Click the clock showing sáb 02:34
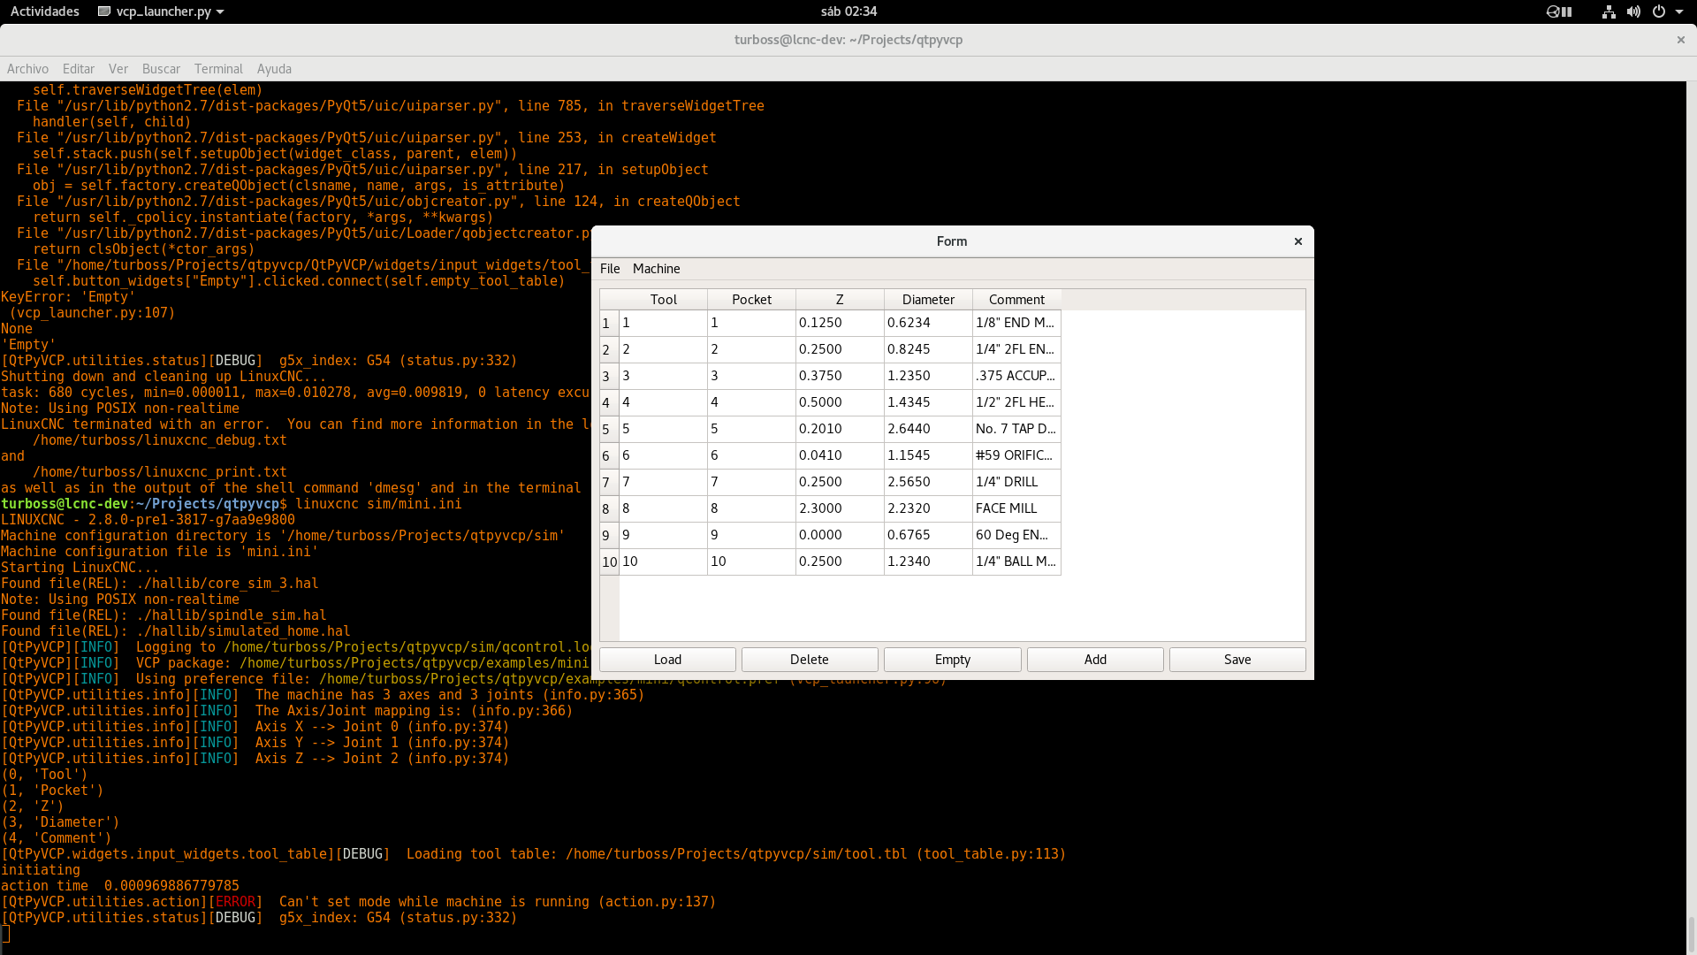Screen dimensions: 1697x955 [848, 11]
